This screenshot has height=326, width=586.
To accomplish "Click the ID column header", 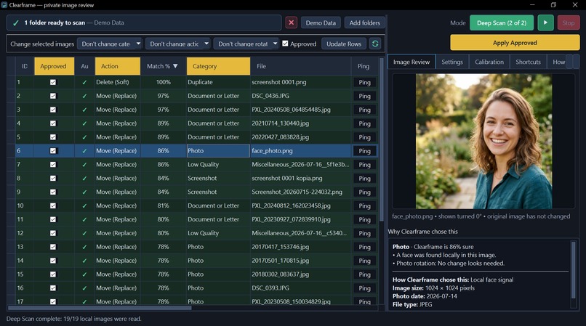I will [x=25, y=66].
